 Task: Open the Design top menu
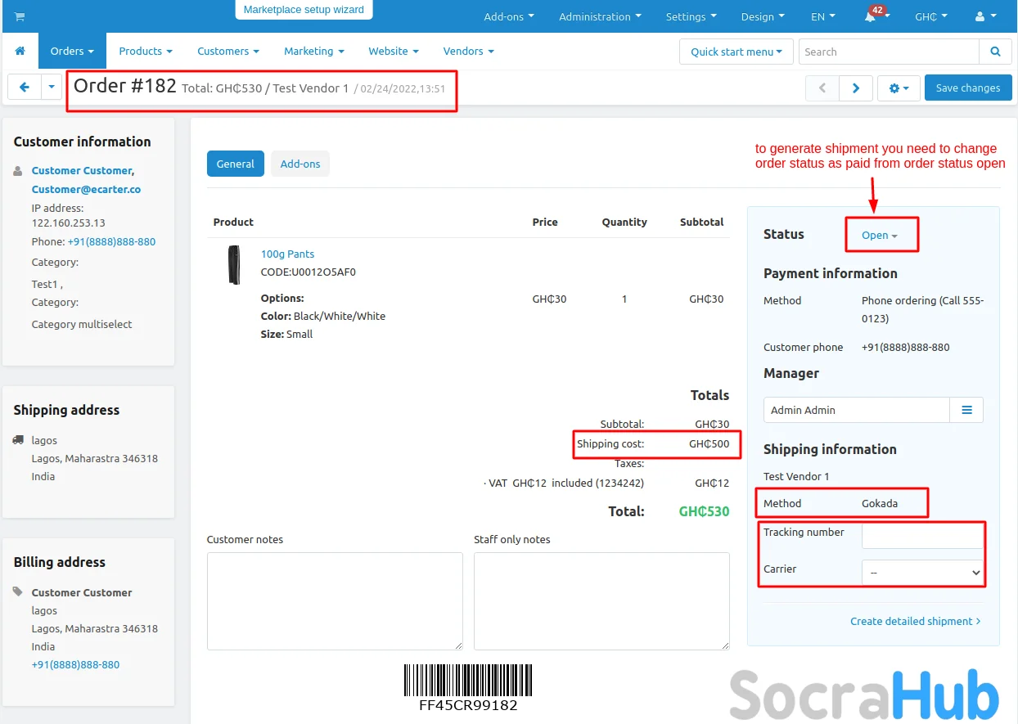pos(763,16)
